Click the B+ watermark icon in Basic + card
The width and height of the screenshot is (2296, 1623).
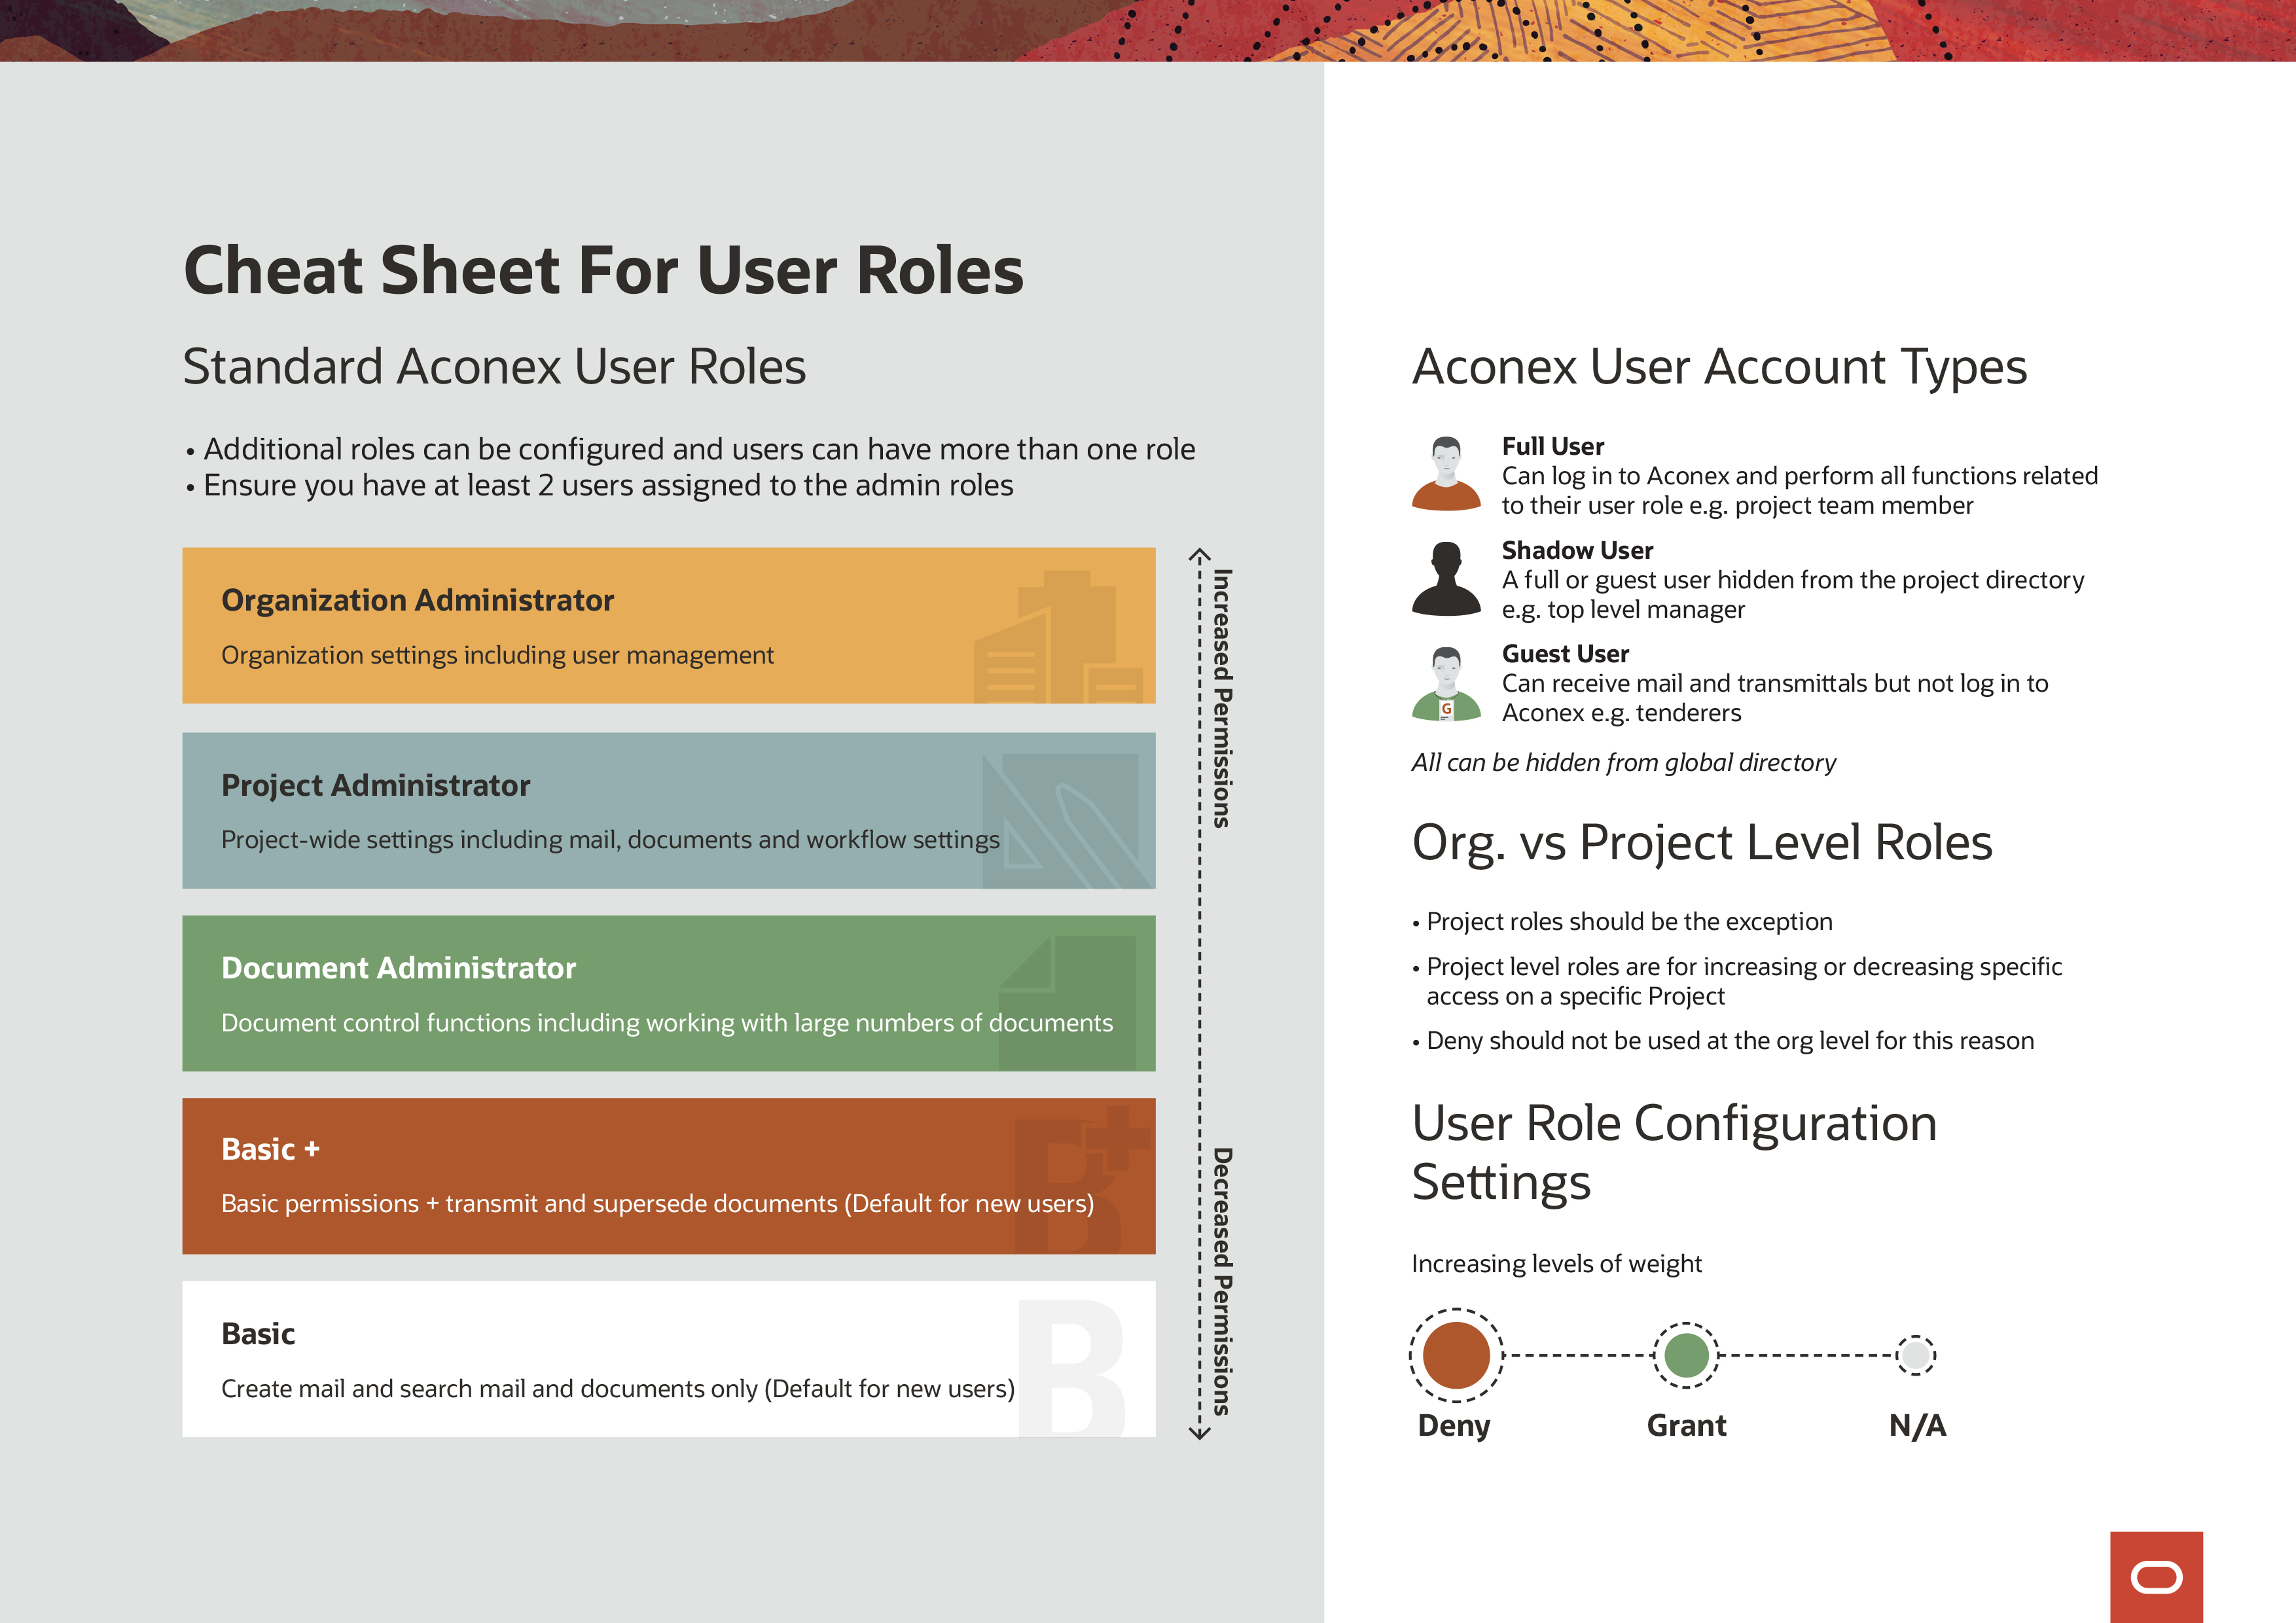pos(1083,1180)
